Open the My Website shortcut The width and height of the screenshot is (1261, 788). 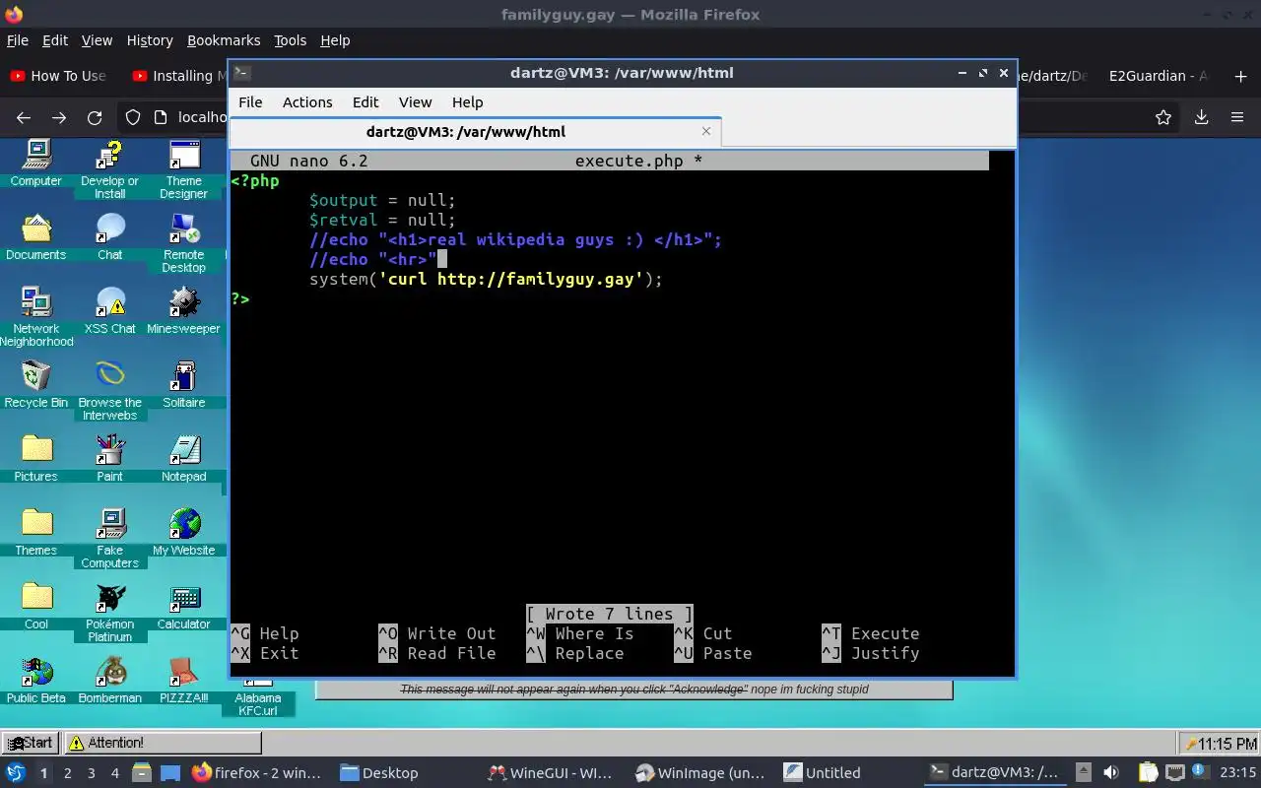(x=184, y=532)
